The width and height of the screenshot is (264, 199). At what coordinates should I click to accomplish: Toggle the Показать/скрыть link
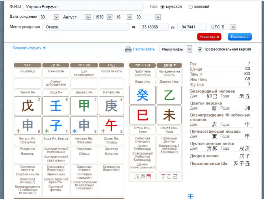[29, 48]
